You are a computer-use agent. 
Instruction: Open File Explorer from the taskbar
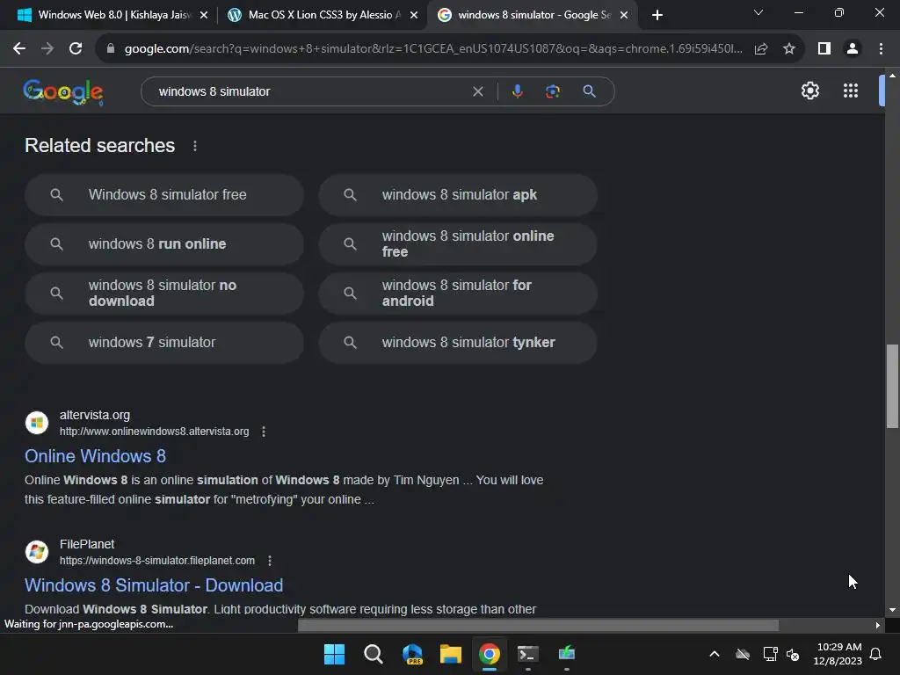(451, 654)
